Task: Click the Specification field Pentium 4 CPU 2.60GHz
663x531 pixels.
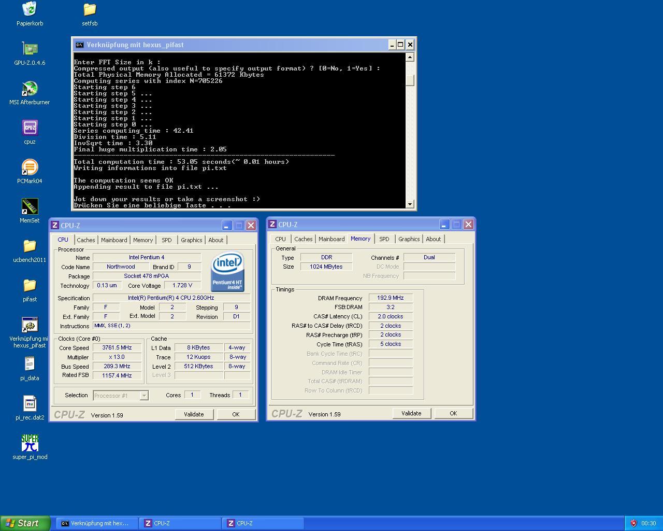Action: point(171,298)
